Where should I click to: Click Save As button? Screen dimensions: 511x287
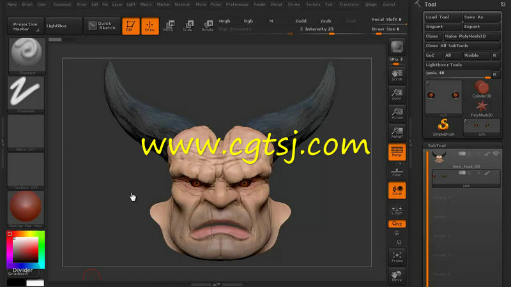pos(482,17)
